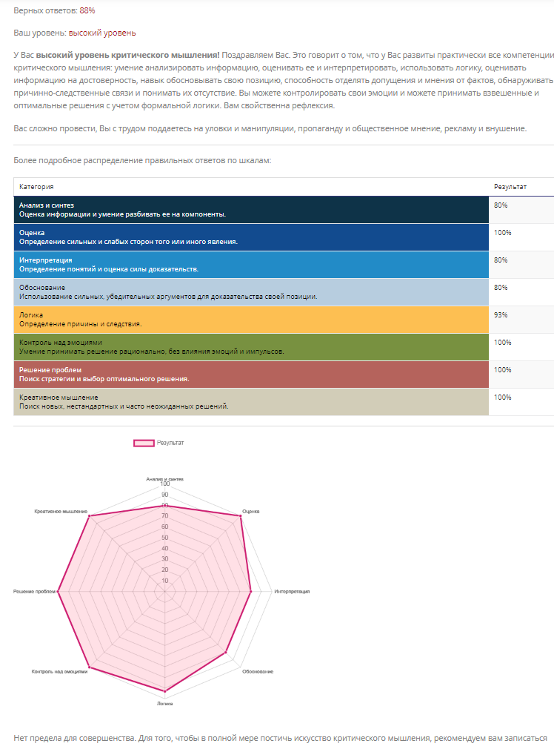554x752 pixels.
Task: Click the 93% result cell in table
Action: pyautogui.click(x=501, y=315)
